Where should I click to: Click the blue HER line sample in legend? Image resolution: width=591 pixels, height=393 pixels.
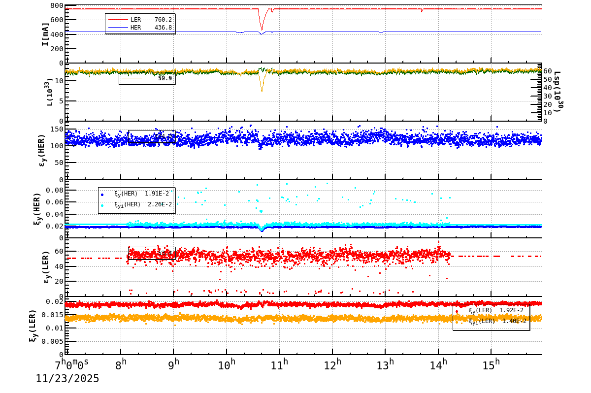click(x=117, y=28)
